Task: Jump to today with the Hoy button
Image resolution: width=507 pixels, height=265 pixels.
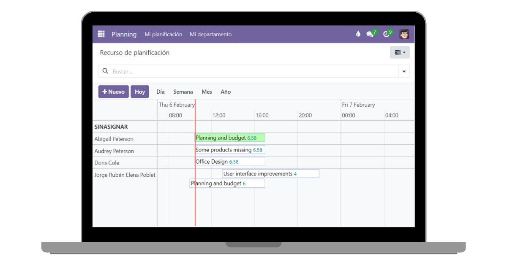Action: 140,91
